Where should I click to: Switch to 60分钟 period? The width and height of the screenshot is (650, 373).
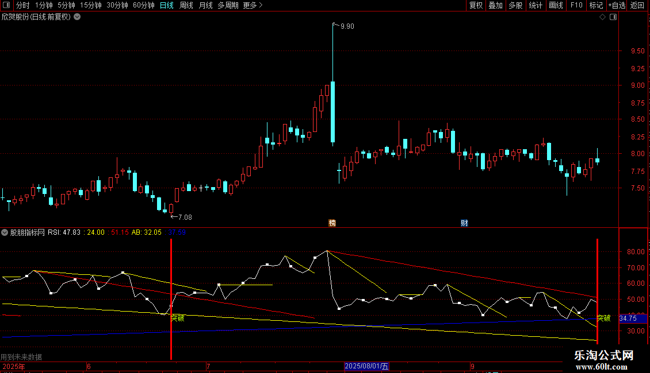[x=144, y=5]
